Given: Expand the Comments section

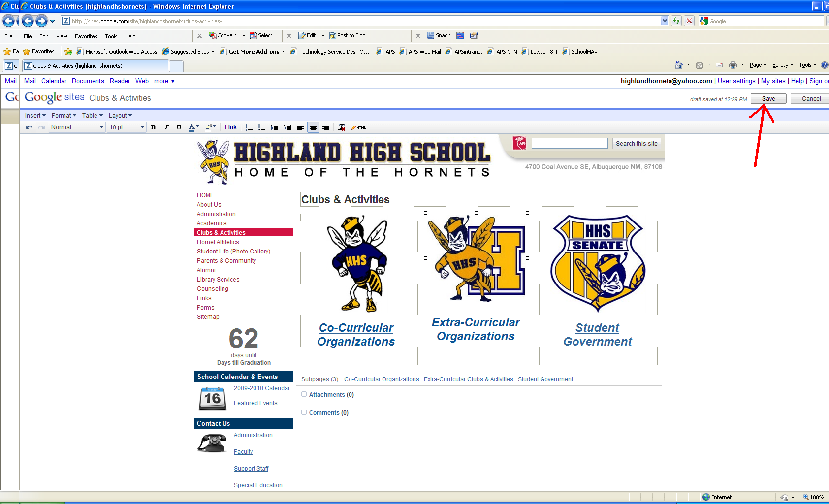Looking at the screenshot, I should click(304, 412).
